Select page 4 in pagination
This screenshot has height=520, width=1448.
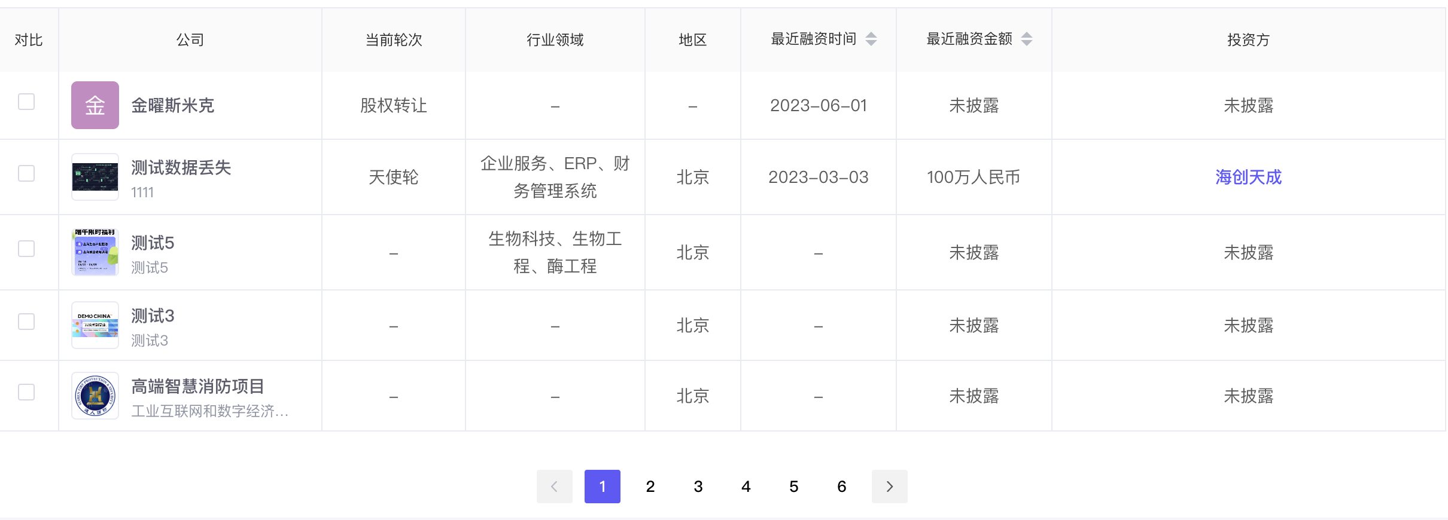(x=746, y=487)
